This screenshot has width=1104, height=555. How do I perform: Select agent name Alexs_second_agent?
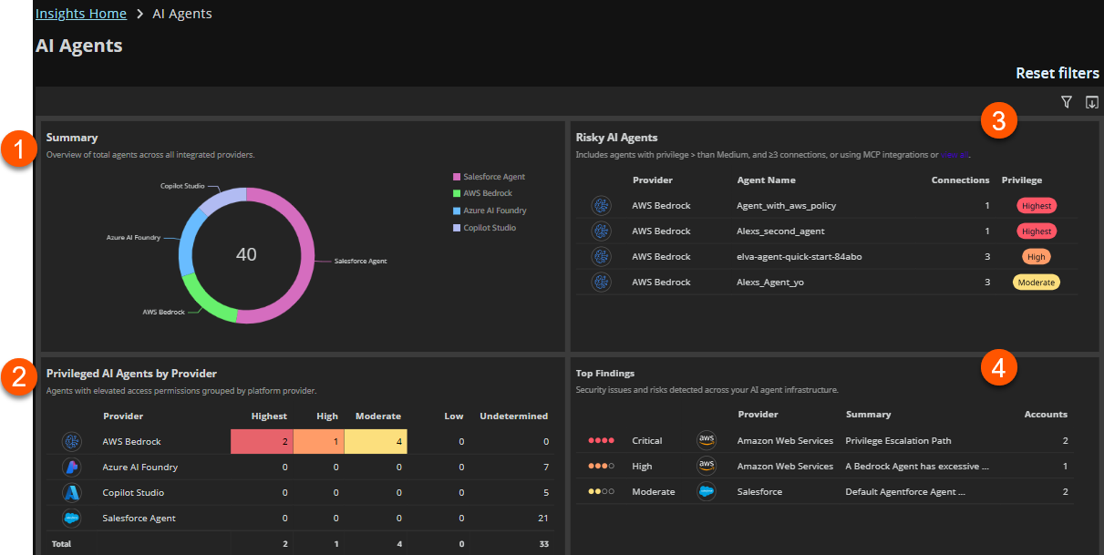tap(779, 231)
